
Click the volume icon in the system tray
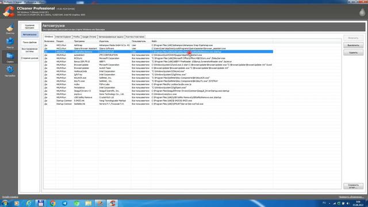(x=348, y=204)
